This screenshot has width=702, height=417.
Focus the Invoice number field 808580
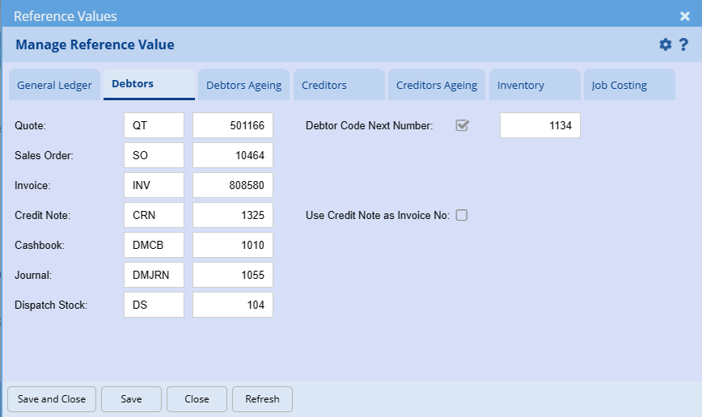tap(233, 185)
